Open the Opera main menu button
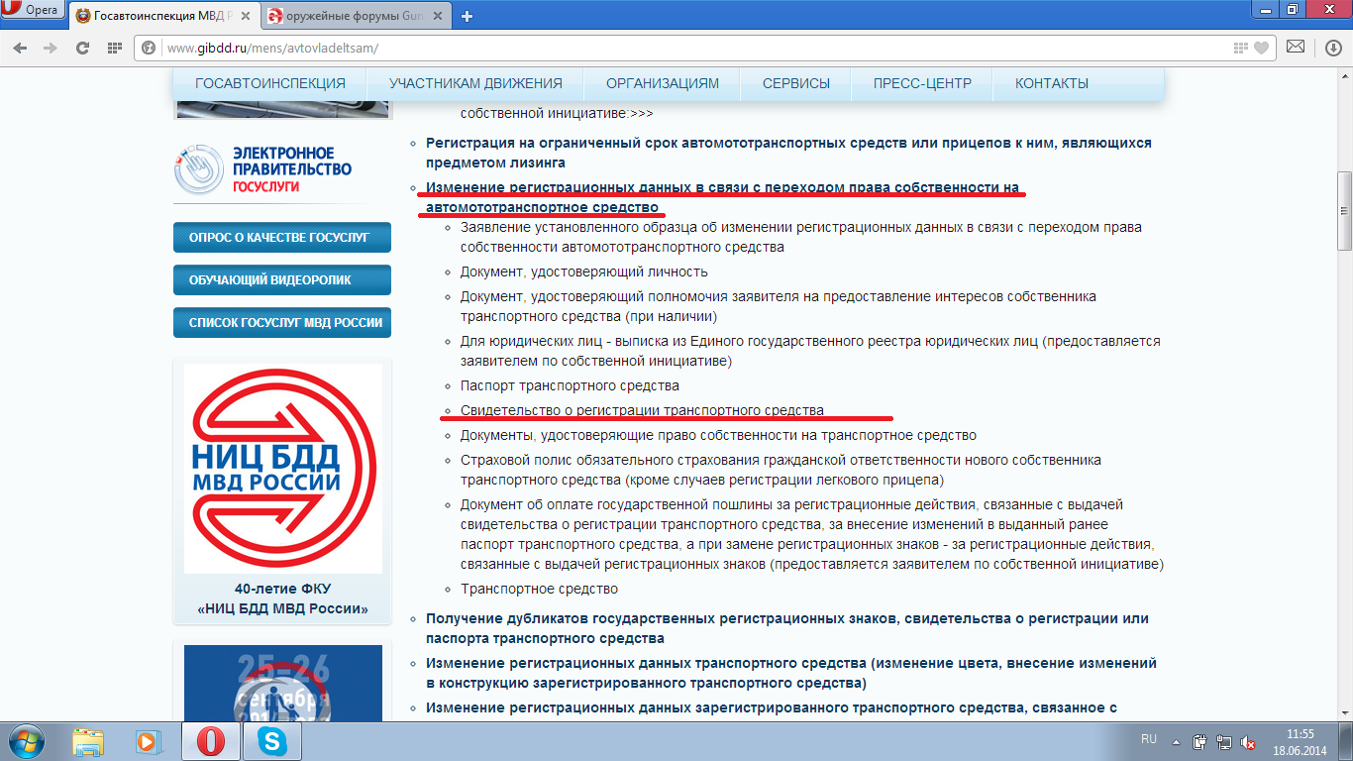The width and height of the screenshot is (1353, 761). [34, 10]
